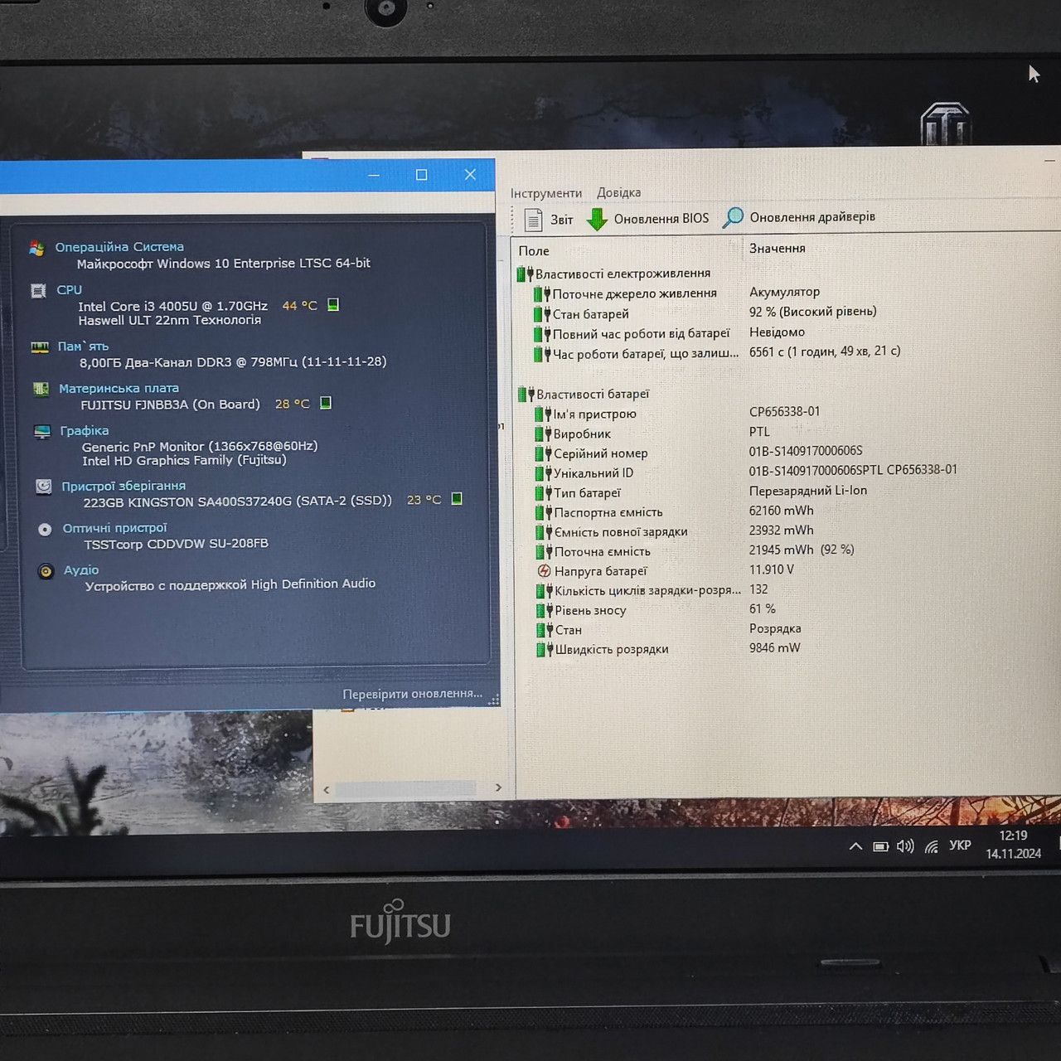
Task: Click the motherboard icon beside Материнська плата
Action: point(41,389)
